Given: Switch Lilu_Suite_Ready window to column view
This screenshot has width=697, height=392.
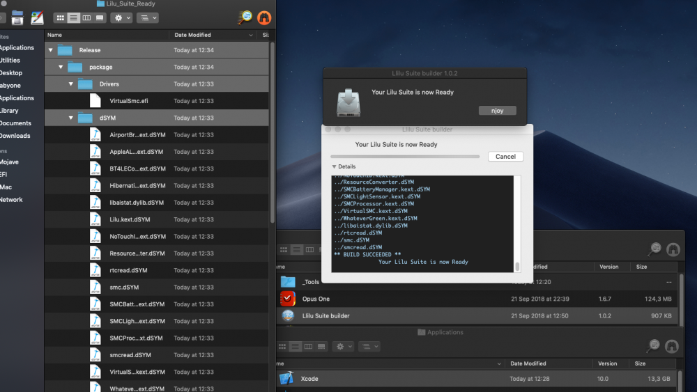Looking at the screenshot, I should 86,18.
